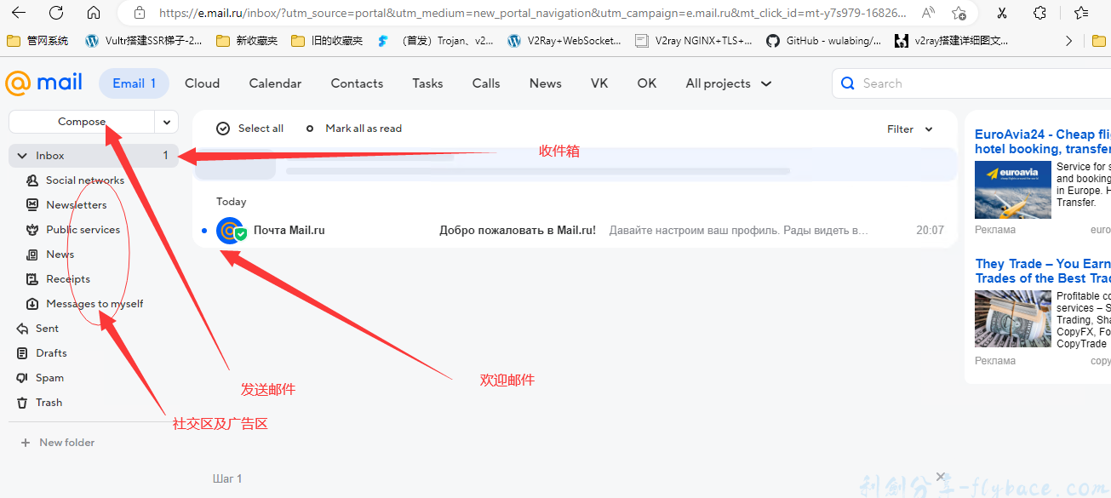Open the Compose dropdown arrow
1111x498 pixels.
[167, 122]
